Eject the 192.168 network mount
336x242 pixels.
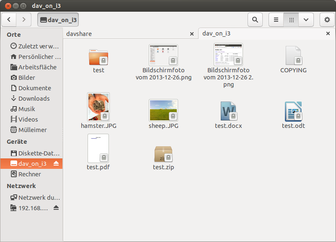pyautogui.click(x=56, y=208)
